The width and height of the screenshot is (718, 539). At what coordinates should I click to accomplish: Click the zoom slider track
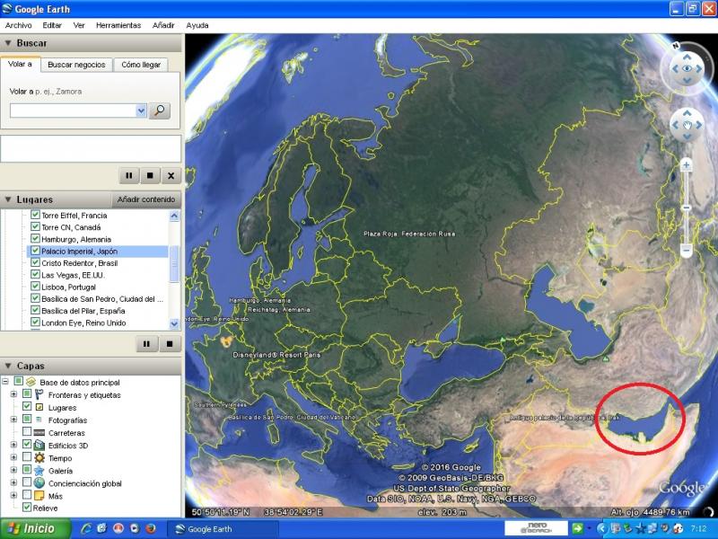(686, 208)
